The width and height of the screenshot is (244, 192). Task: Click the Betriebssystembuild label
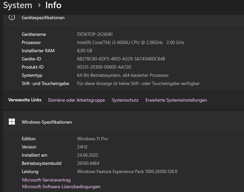pyautogui.click(x=41, y=163)
